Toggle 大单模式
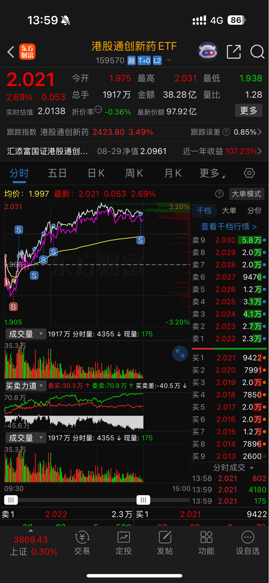The width and height of the screenshot is (269, 583). (x=246, y=194)
